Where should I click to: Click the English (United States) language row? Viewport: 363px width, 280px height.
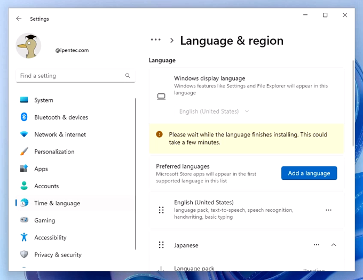[247, 210]
